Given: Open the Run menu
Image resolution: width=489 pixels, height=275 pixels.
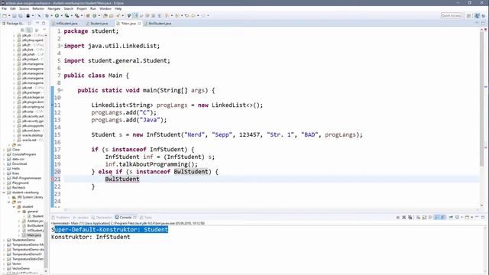Looking at the screenshot, I should point(93,8).
